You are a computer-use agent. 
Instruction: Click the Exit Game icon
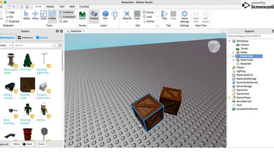[205, 17]
